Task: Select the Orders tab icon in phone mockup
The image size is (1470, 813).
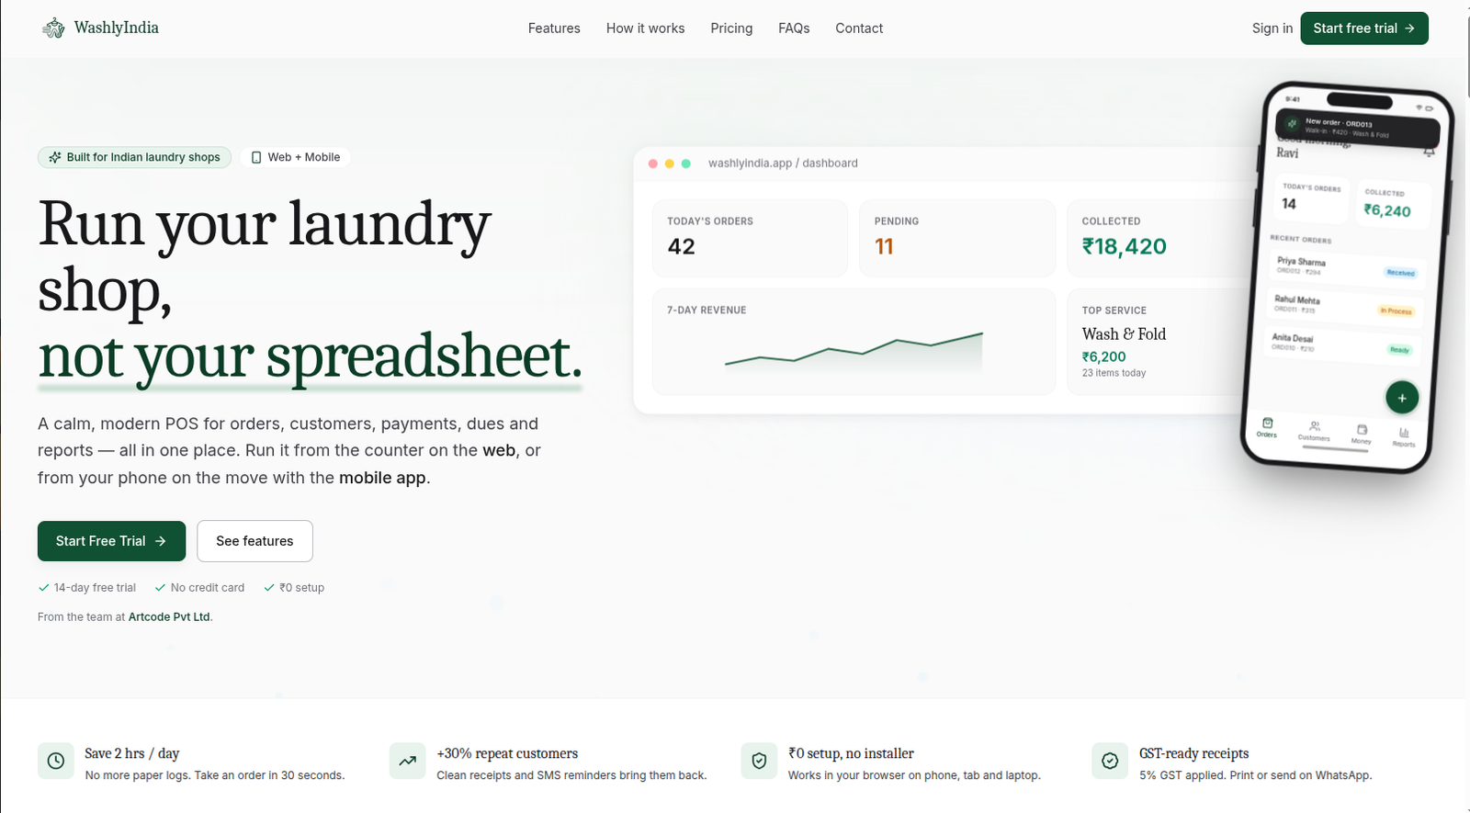Action: tap(1268, 423)
